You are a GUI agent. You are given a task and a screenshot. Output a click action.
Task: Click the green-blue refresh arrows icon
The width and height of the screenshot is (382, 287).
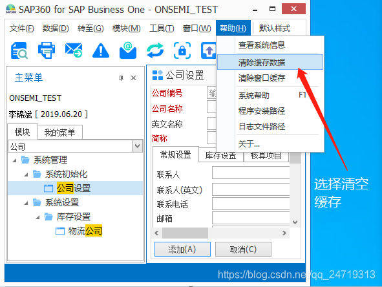click(155, 50)
